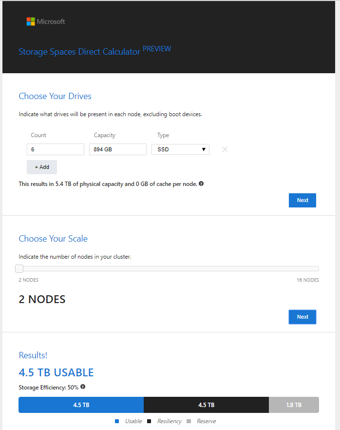Click the gray 1.8 TB reserve bar segment
Viewport: 340px width, 430px height.
click(x=294, y=405)
